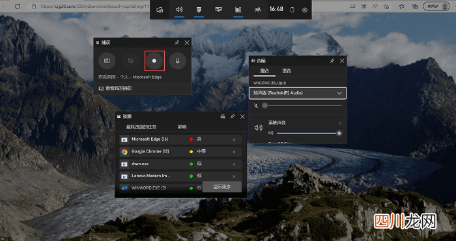This screenshot has height=241, width=456.
Task: Unmute the speaker master volume icon
Action: (x=256, y=106)
